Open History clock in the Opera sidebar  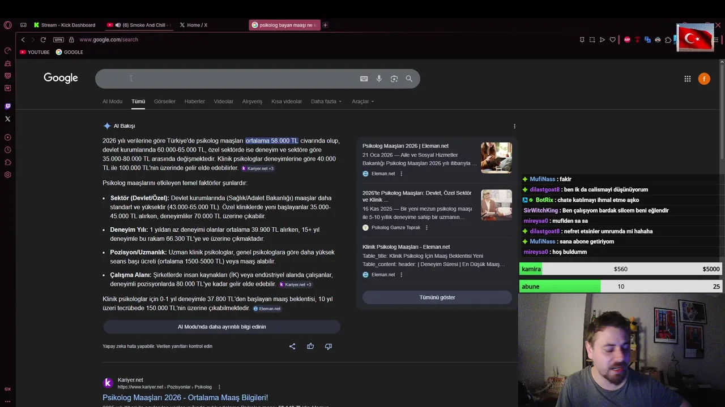tap(7, 150)
